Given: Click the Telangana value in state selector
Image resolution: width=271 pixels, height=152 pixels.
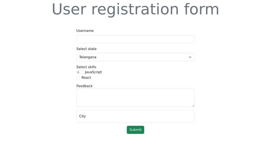Looking at the screenshot, I should tap(88, 57).
